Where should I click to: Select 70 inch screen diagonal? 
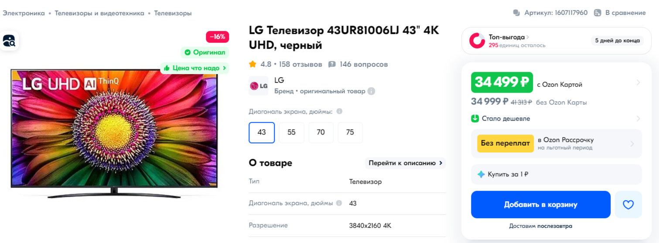tap(321, 132)
